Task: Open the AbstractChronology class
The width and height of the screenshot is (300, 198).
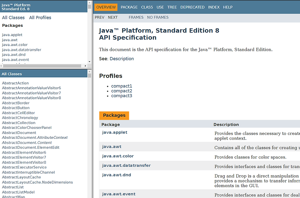Action: coord(20,118)
